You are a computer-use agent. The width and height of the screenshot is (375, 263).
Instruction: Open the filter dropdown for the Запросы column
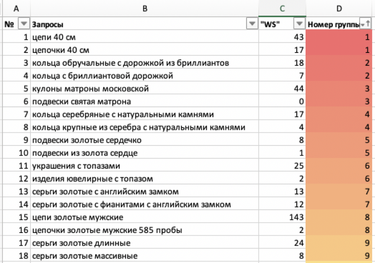[x=252, y=24]
